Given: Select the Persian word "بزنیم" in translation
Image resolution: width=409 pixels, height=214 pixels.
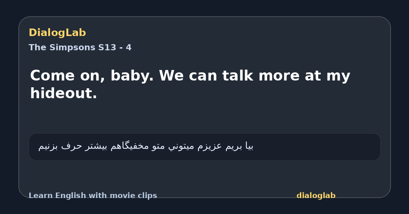Looking at the screenshot, I should point(48,146).
